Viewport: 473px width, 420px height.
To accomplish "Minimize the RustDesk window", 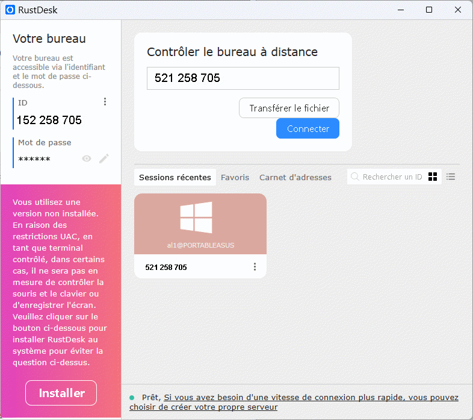I will point(401,10).
